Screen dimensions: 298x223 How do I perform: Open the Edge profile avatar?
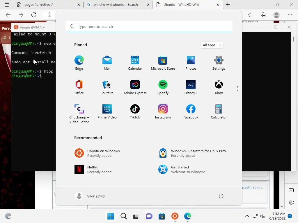click(276, 15)
